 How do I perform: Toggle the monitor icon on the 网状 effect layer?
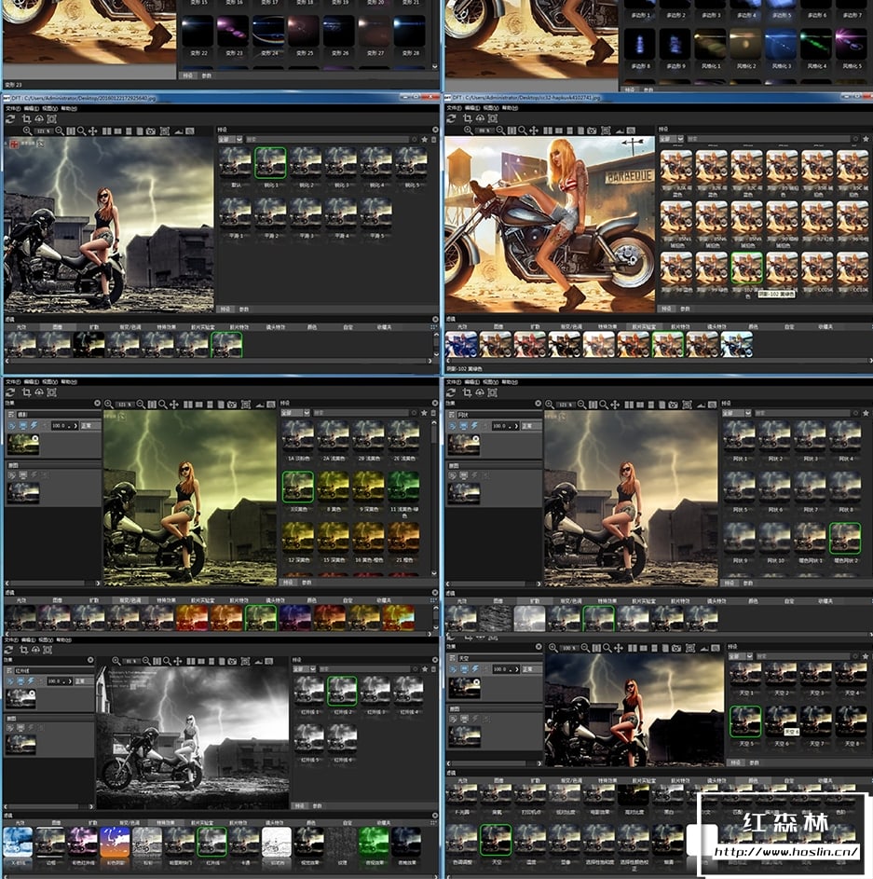(x=464, y=426)
